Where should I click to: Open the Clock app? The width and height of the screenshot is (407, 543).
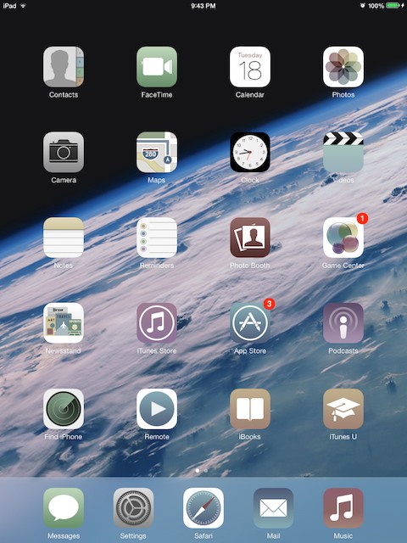(250, 152)
